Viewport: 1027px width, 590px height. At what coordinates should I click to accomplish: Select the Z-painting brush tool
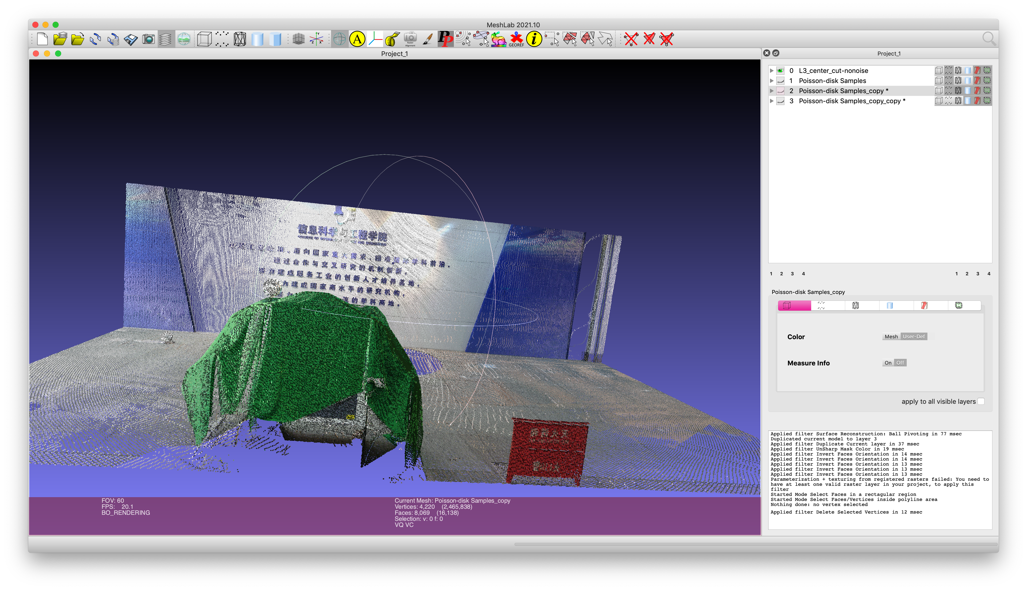(427, 39)
